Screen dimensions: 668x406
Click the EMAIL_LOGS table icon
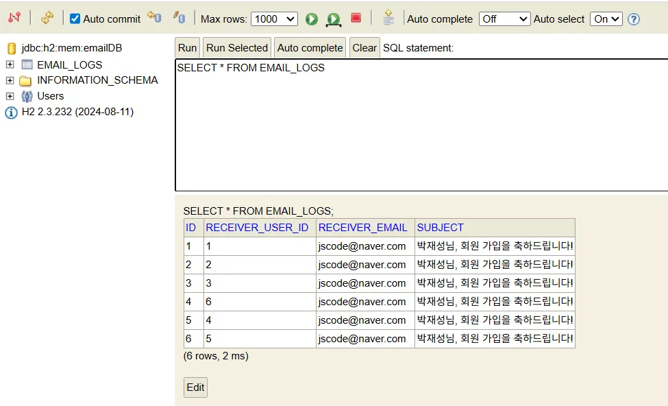(27, 64)
